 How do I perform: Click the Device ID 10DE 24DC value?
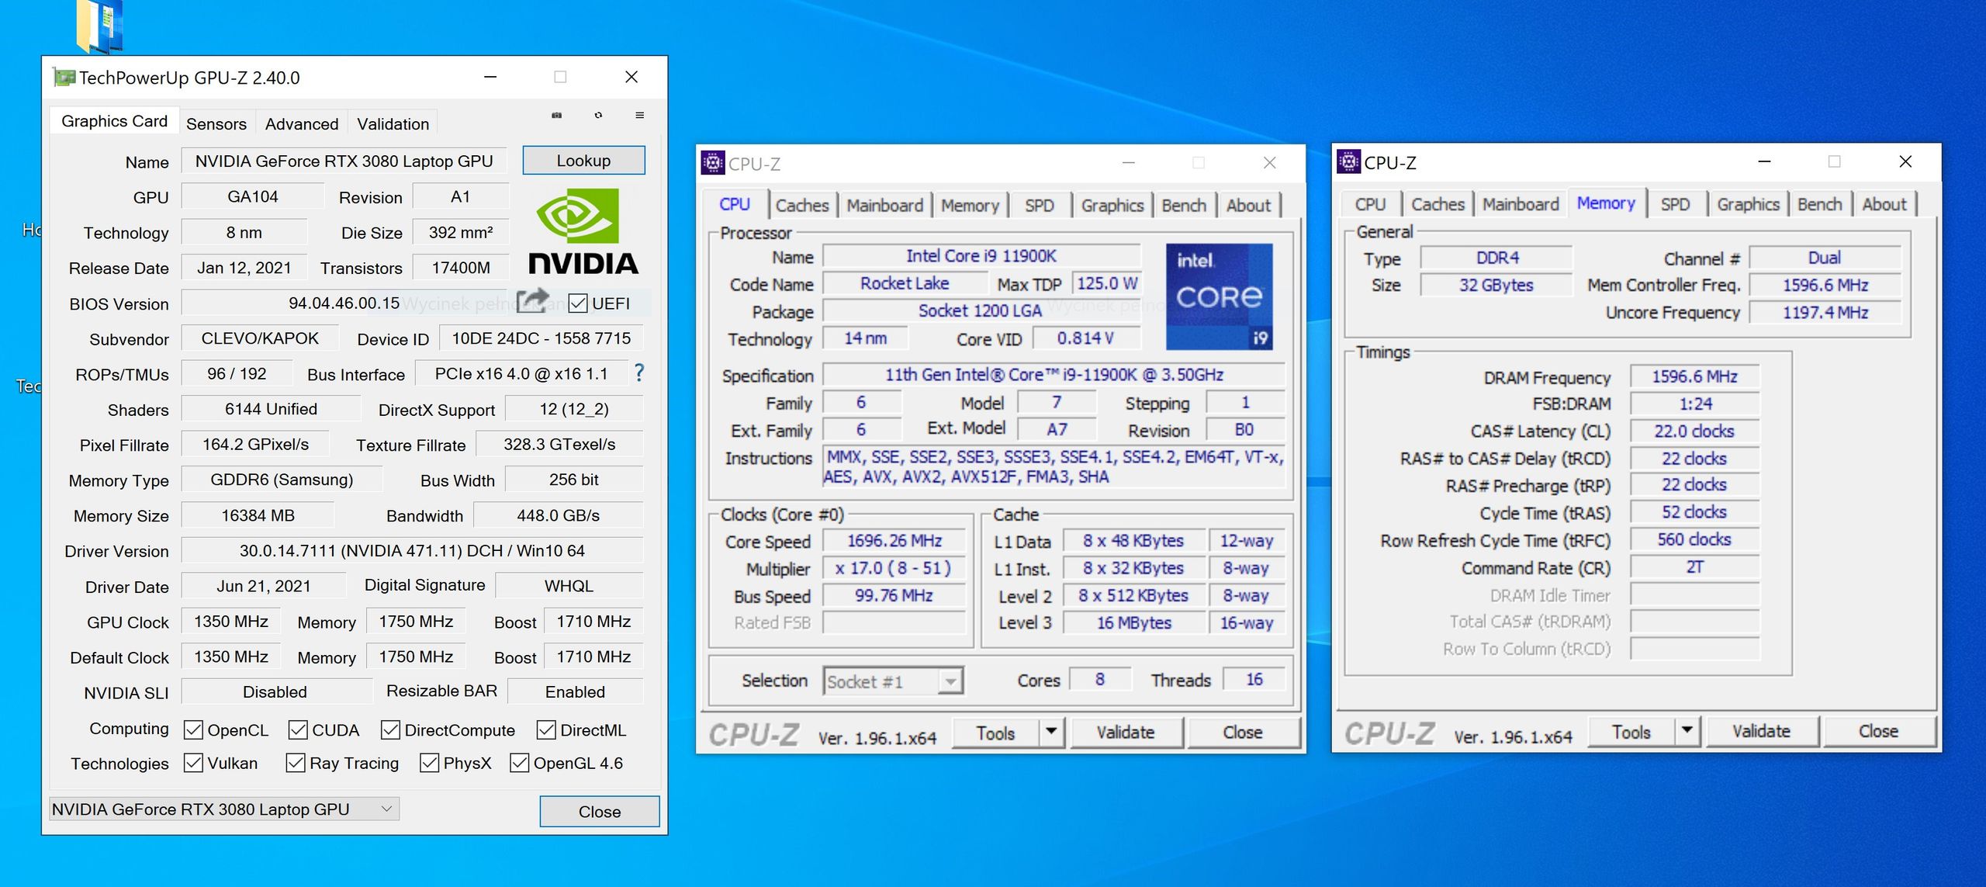(541, 338)
